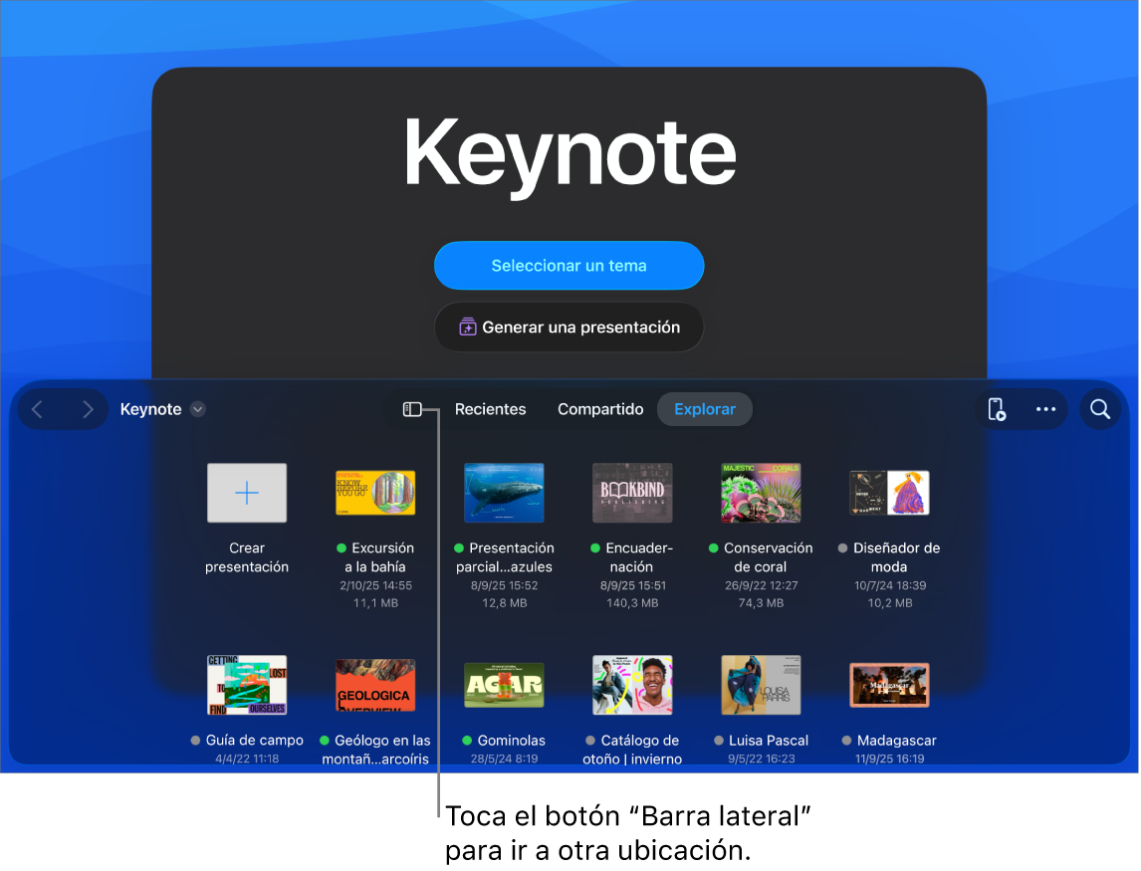Tap the search magnifier icon

(1099, 410)
